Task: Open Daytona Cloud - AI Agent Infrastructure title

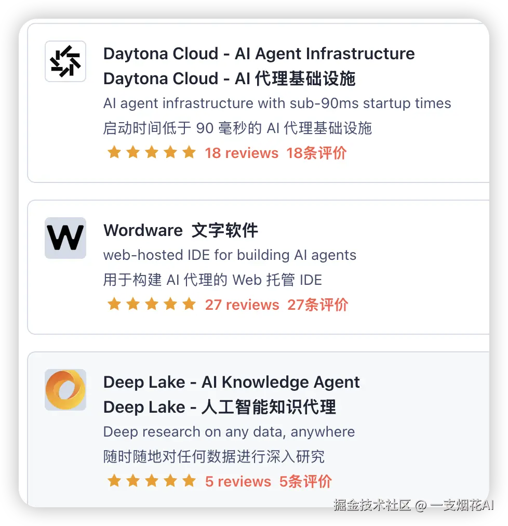Action: pyautogui.click(x=259, y=54)
